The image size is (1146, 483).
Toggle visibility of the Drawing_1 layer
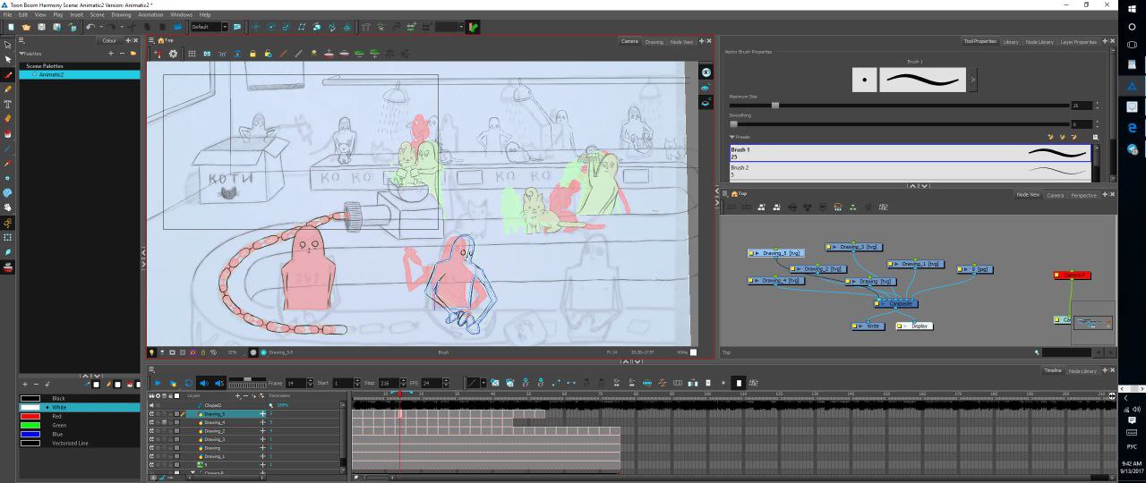151,456
